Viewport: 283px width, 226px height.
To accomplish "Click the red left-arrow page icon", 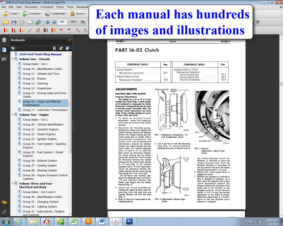I will click(x=62, y=30).
